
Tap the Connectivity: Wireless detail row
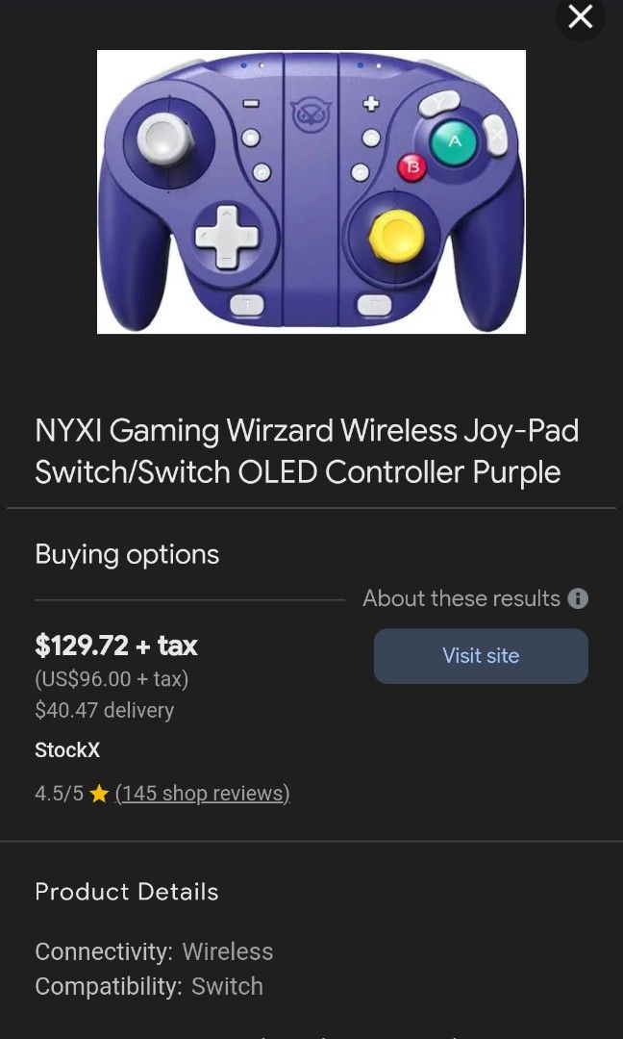pyautogui.click(x=153, y=951)
